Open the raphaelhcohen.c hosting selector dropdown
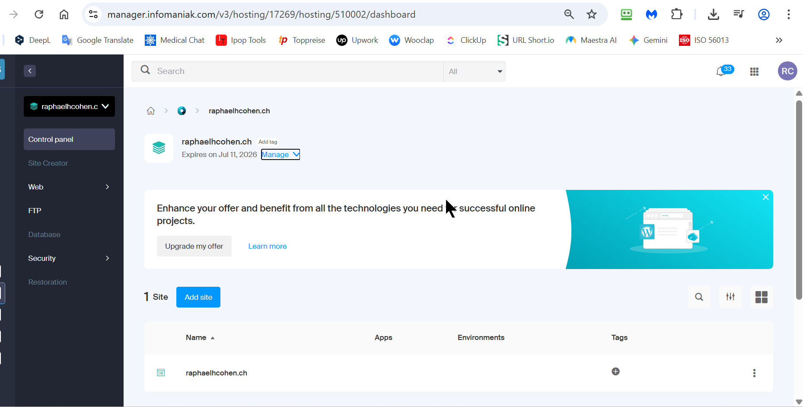Screen dimensions: 803x407 69,106
